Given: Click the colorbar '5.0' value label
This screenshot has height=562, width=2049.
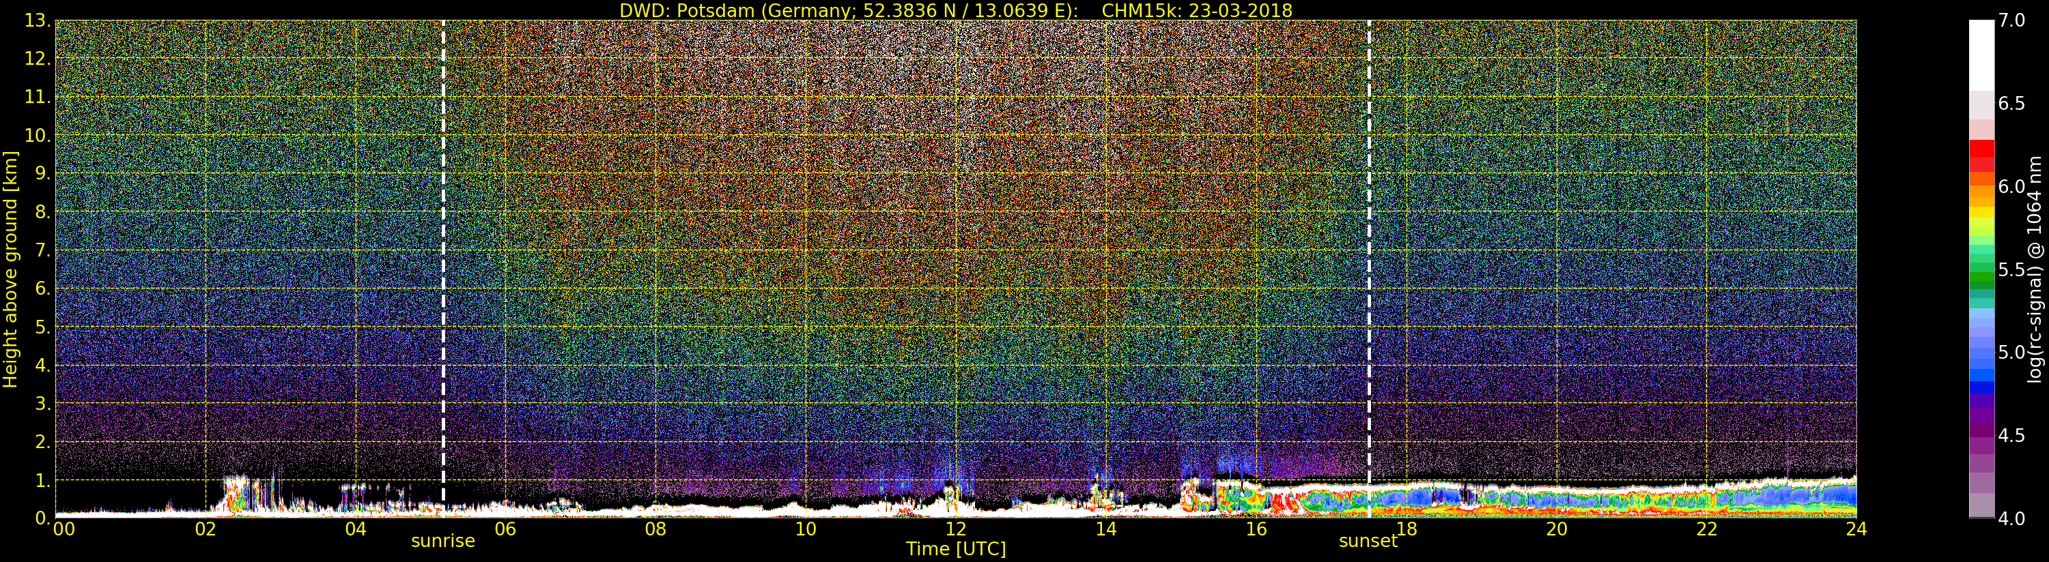Looking at the screenshot, I should tap(2011, 352).
